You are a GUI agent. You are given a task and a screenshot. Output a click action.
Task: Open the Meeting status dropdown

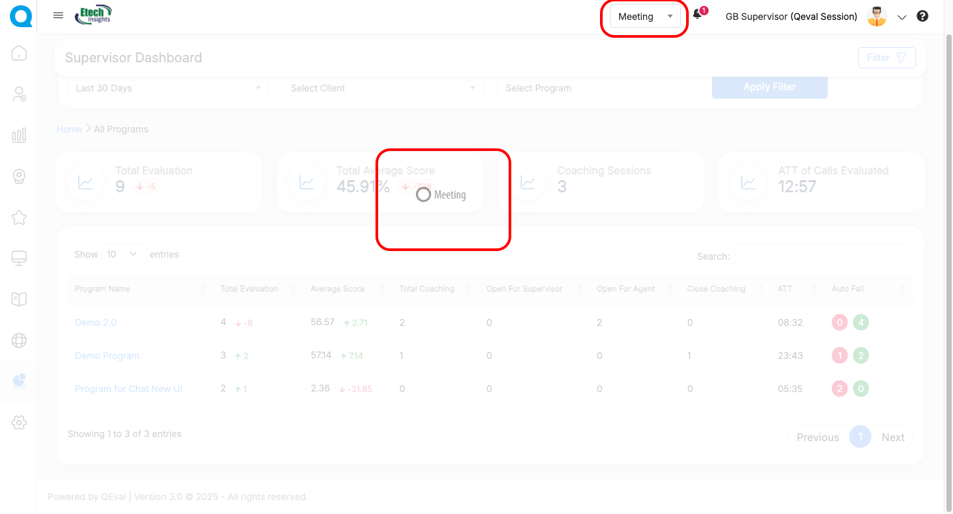[645, 17]
